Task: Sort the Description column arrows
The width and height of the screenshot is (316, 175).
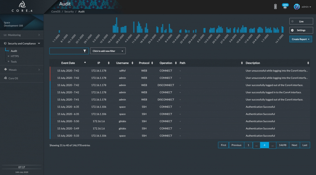Action: coord(308,63)
